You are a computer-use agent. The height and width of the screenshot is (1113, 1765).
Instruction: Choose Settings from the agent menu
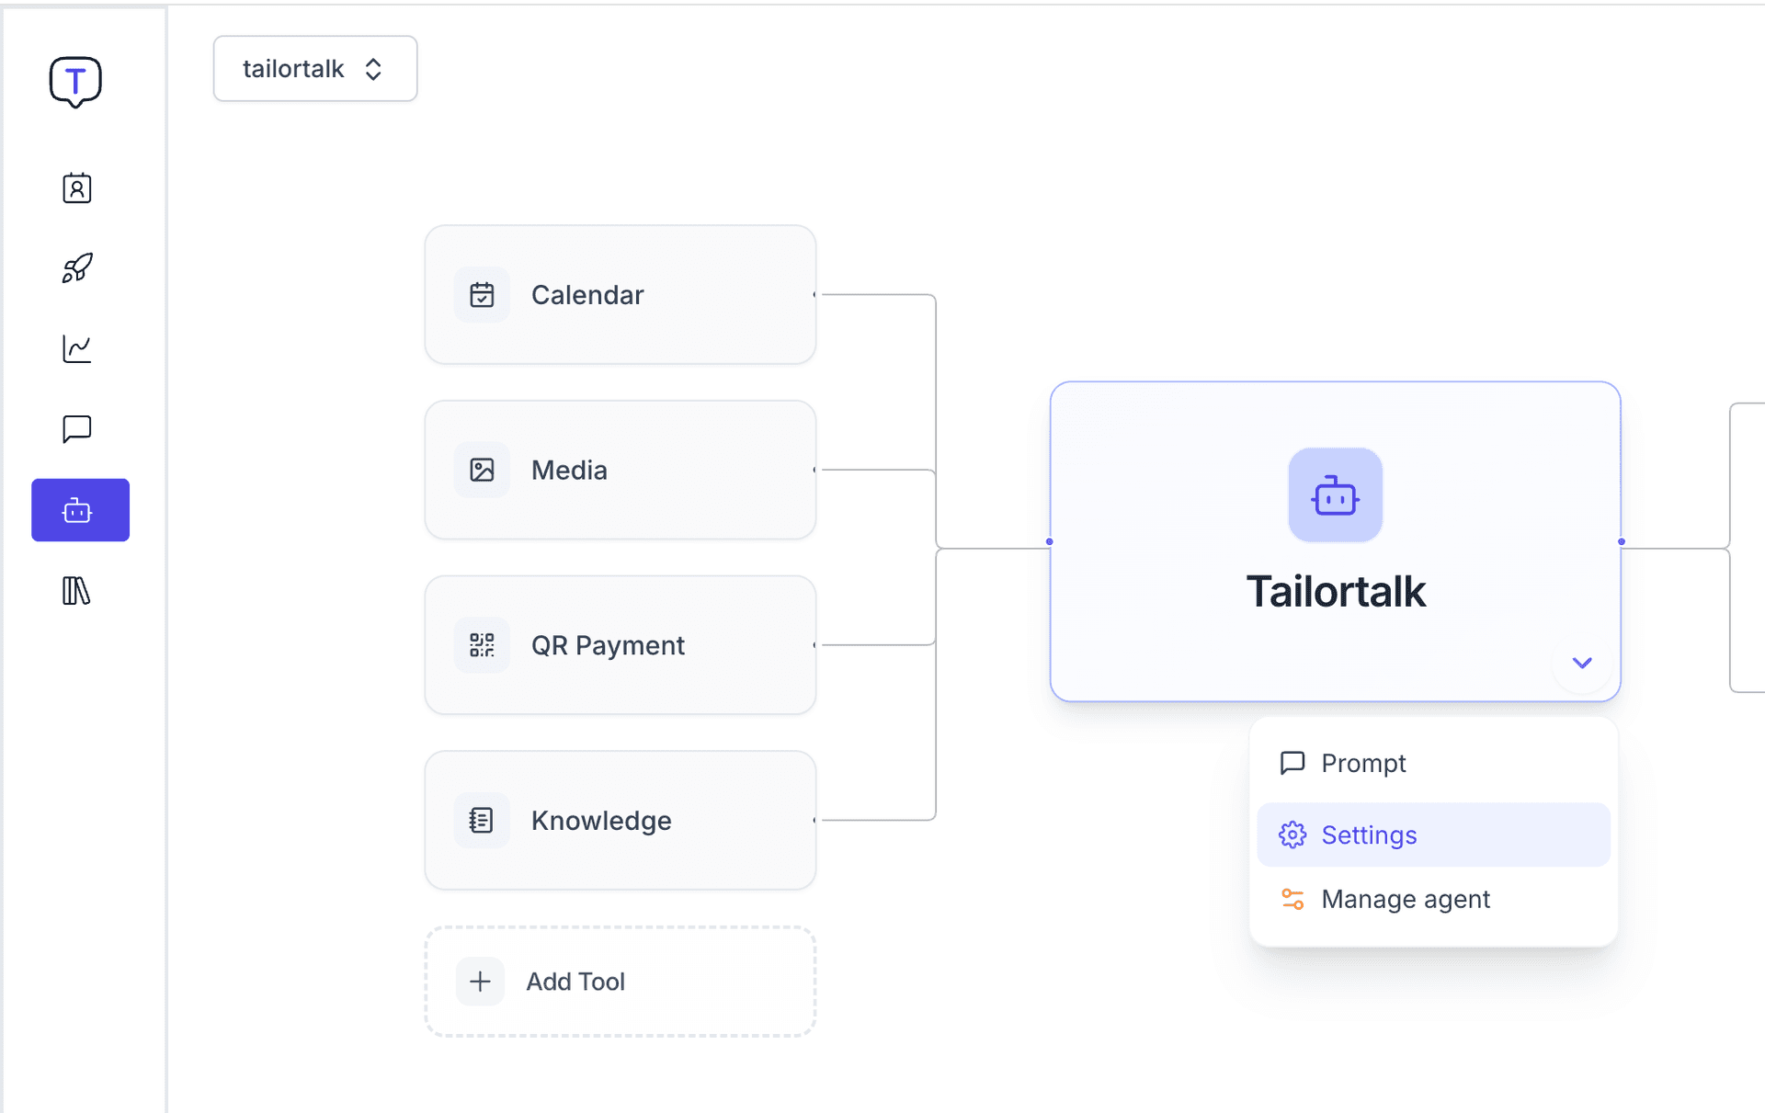pos(1433,835)
